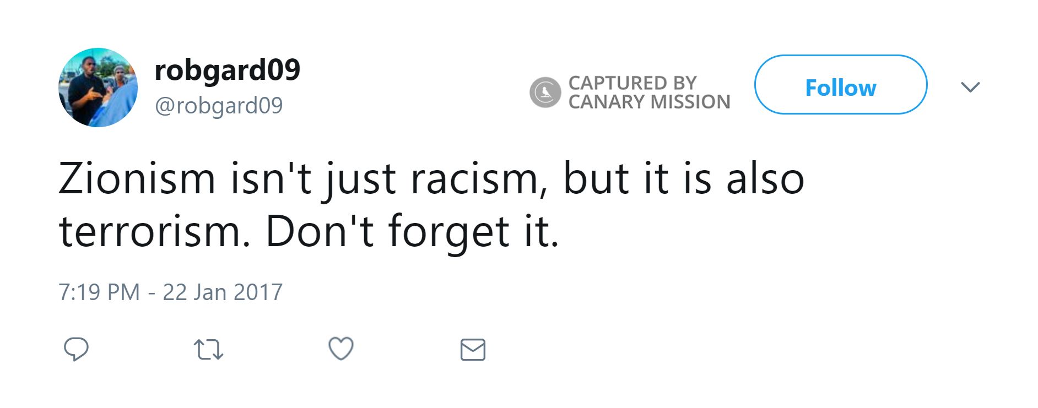This screenshot has height=408, width=1038.
Task: Open the robgard09 profile picture
Action: pyautogui.click(x=98, y=88)
